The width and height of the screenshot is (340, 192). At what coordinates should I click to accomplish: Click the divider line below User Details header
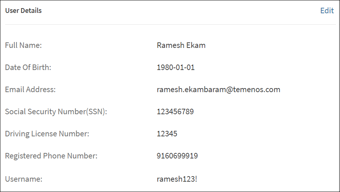click(x=169, y=24)
